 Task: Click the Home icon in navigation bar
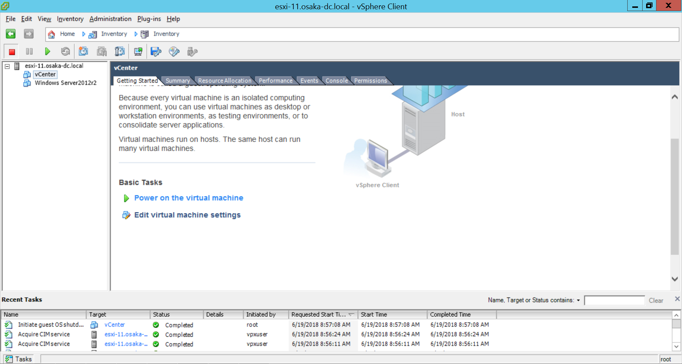pos(52,34)
